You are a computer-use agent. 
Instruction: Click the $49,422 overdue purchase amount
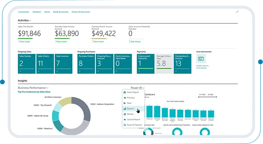coord(104,34)
